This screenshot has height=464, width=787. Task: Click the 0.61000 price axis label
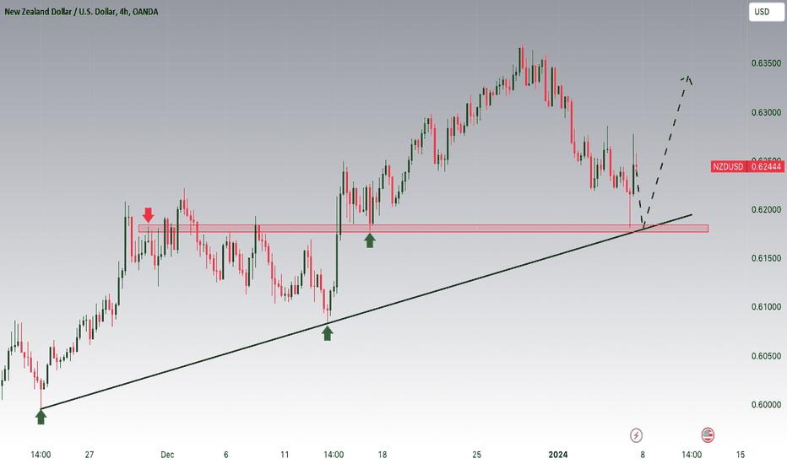tap(766, 307)
